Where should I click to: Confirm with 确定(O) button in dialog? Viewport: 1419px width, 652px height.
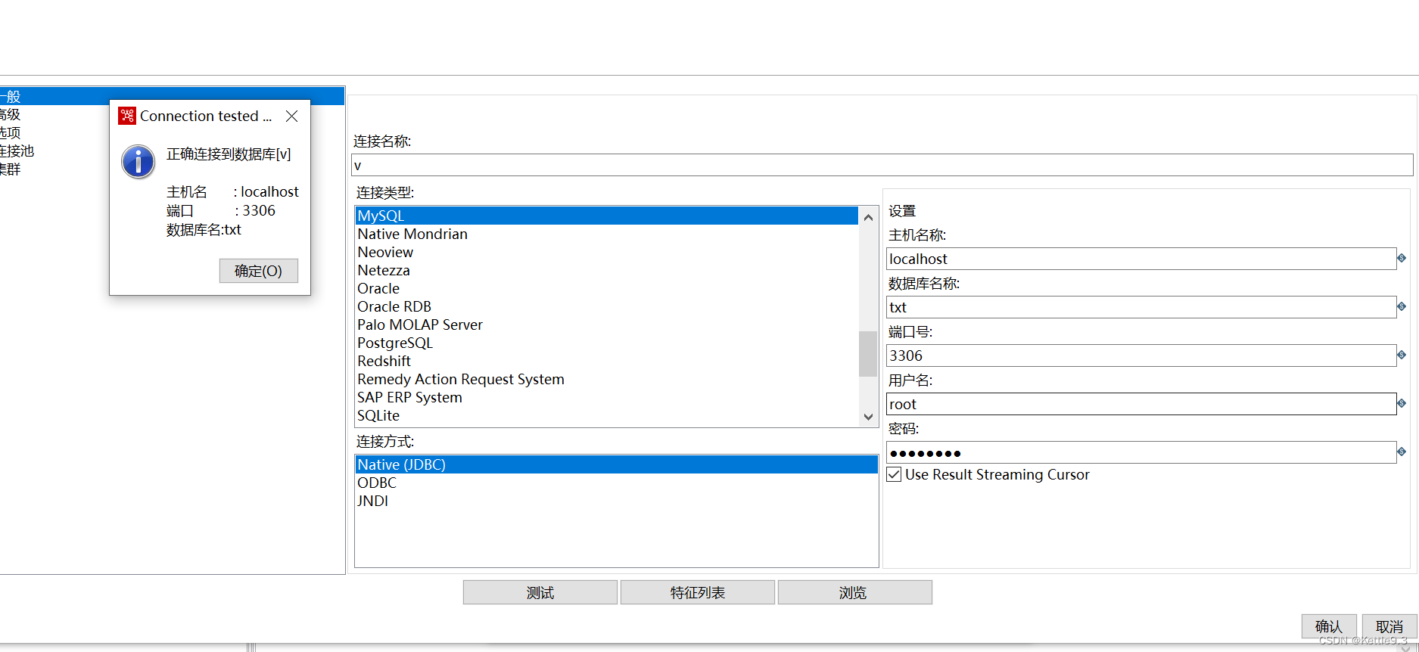coord(259,271)
